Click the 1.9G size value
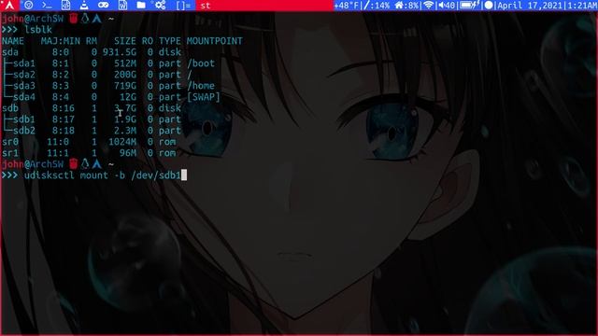 pos(124,119)
